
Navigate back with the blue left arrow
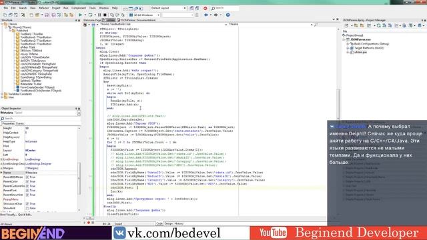(x=206, y=15)
